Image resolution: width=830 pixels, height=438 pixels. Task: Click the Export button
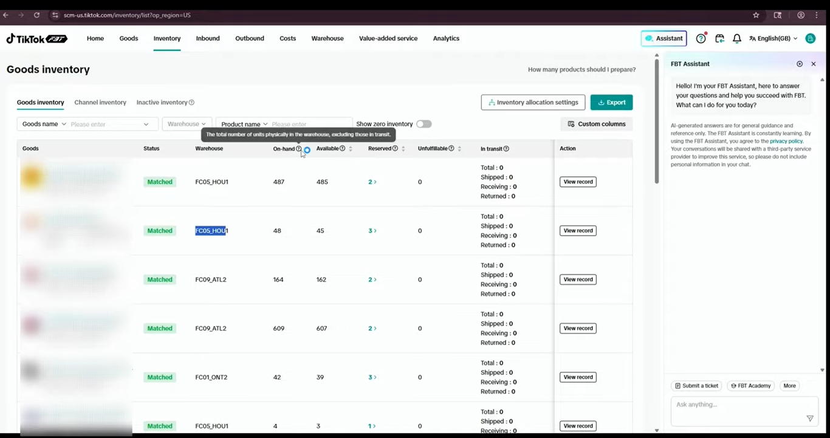pyautogui.click(x=611, y=102)
